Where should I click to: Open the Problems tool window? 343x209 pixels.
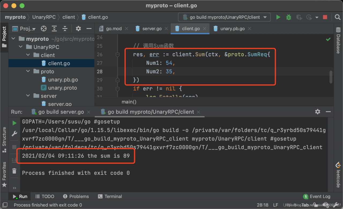(76, 196)
